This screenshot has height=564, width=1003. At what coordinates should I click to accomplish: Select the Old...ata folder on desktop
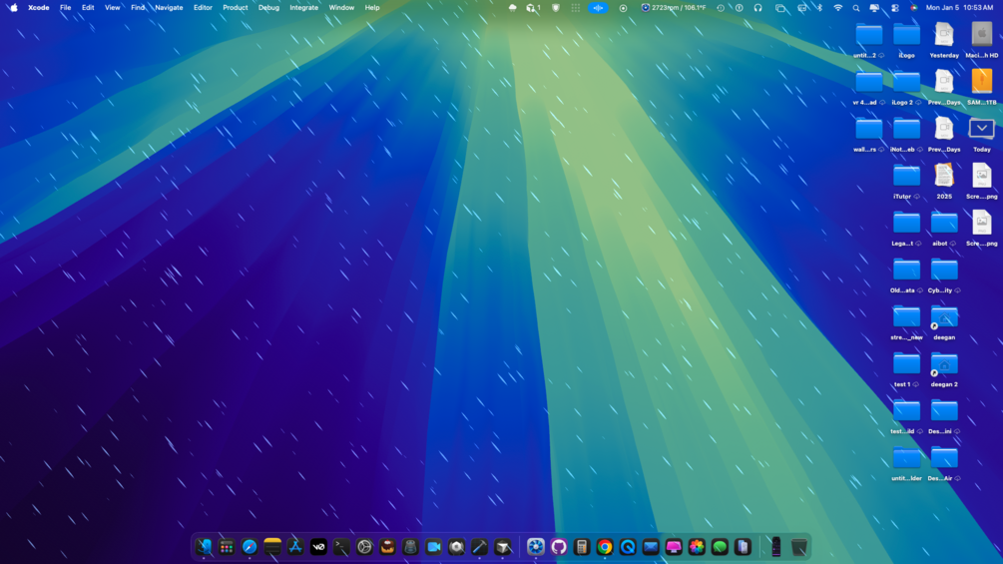point(906,270)
